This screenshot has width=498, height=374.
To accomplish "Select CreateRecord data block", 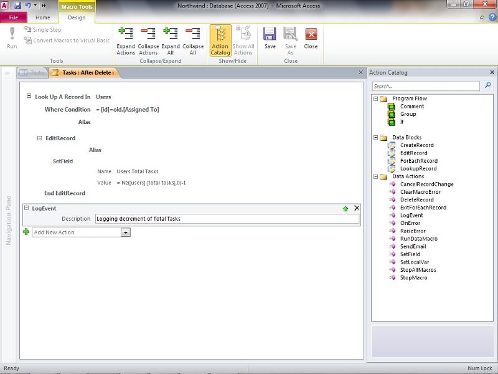I will coord(416,145).
